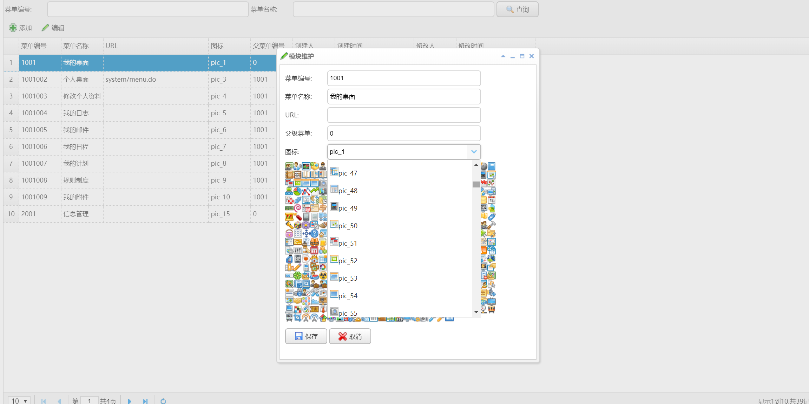
Task: Select the green ICQ flower icon
Action: pos(297,275)
